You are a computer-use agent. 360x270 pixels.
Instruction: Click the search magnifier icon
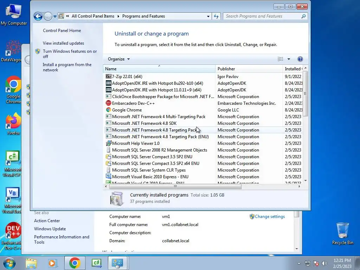303,16
